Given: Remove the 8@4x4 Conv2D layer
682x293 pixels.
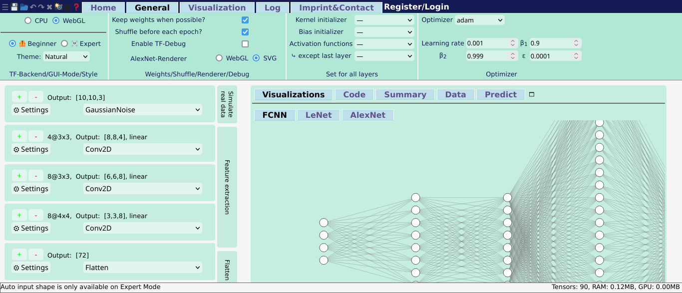Looking at the screenshot, I should tap(36, 216).
